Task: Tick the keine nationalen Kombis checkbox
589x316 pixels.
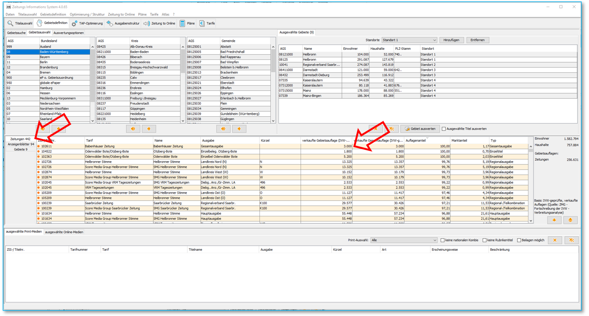Action: tap(442, 240)
